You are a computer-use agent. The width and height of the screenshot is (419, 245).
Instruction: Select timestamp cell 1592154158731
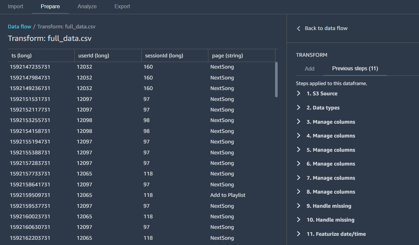[x=30, y=131]
